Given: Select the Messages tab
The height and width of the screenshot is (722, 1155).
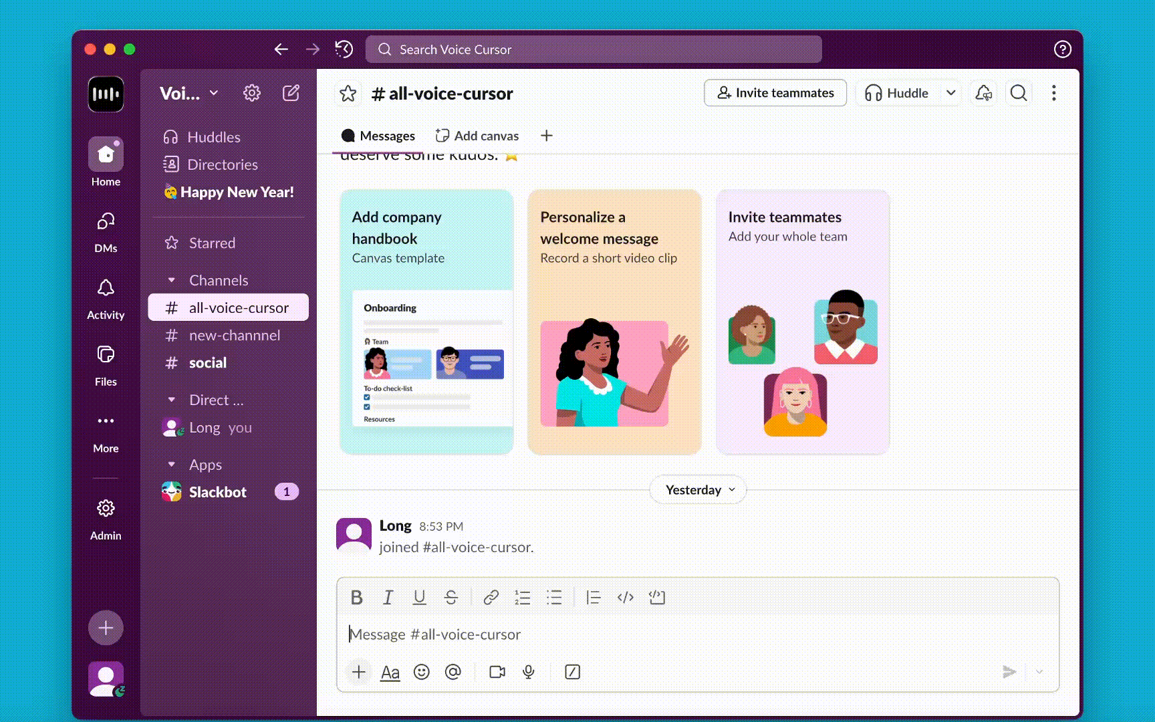Looking at the screenshot, I should (x=378, y=135).
